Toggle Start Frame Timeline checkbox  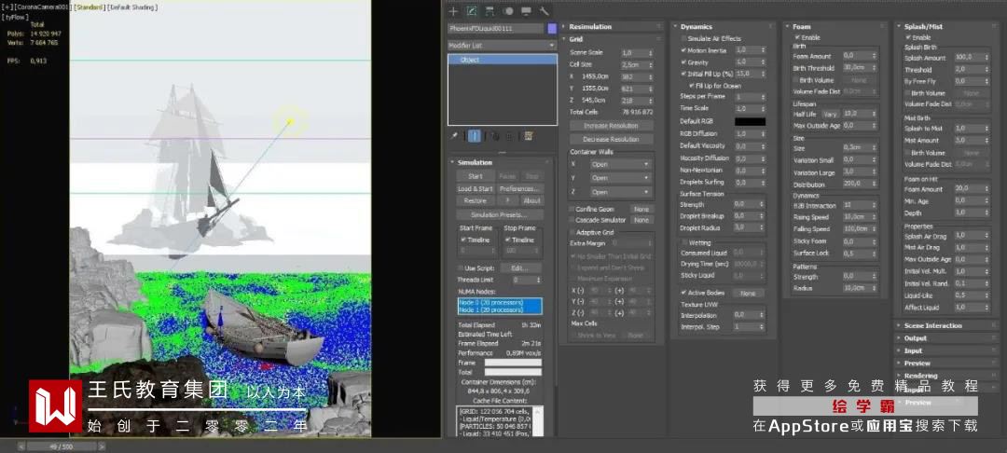tap(463, 240)
